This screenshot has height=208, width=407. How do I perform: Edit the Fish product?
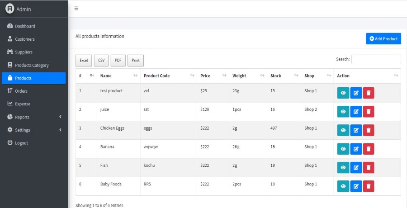pos(356,168)
